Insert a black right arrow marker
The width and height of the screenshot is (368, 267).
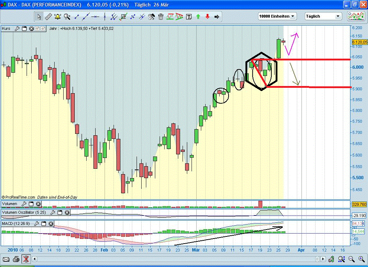(217, 17)
